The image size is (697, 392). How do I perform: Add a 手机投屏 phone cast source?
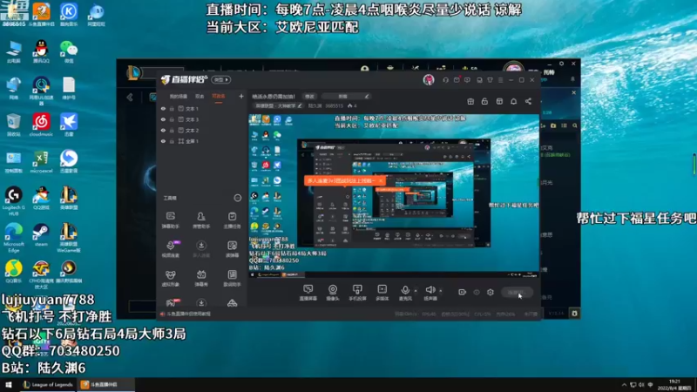click(357, 293)
